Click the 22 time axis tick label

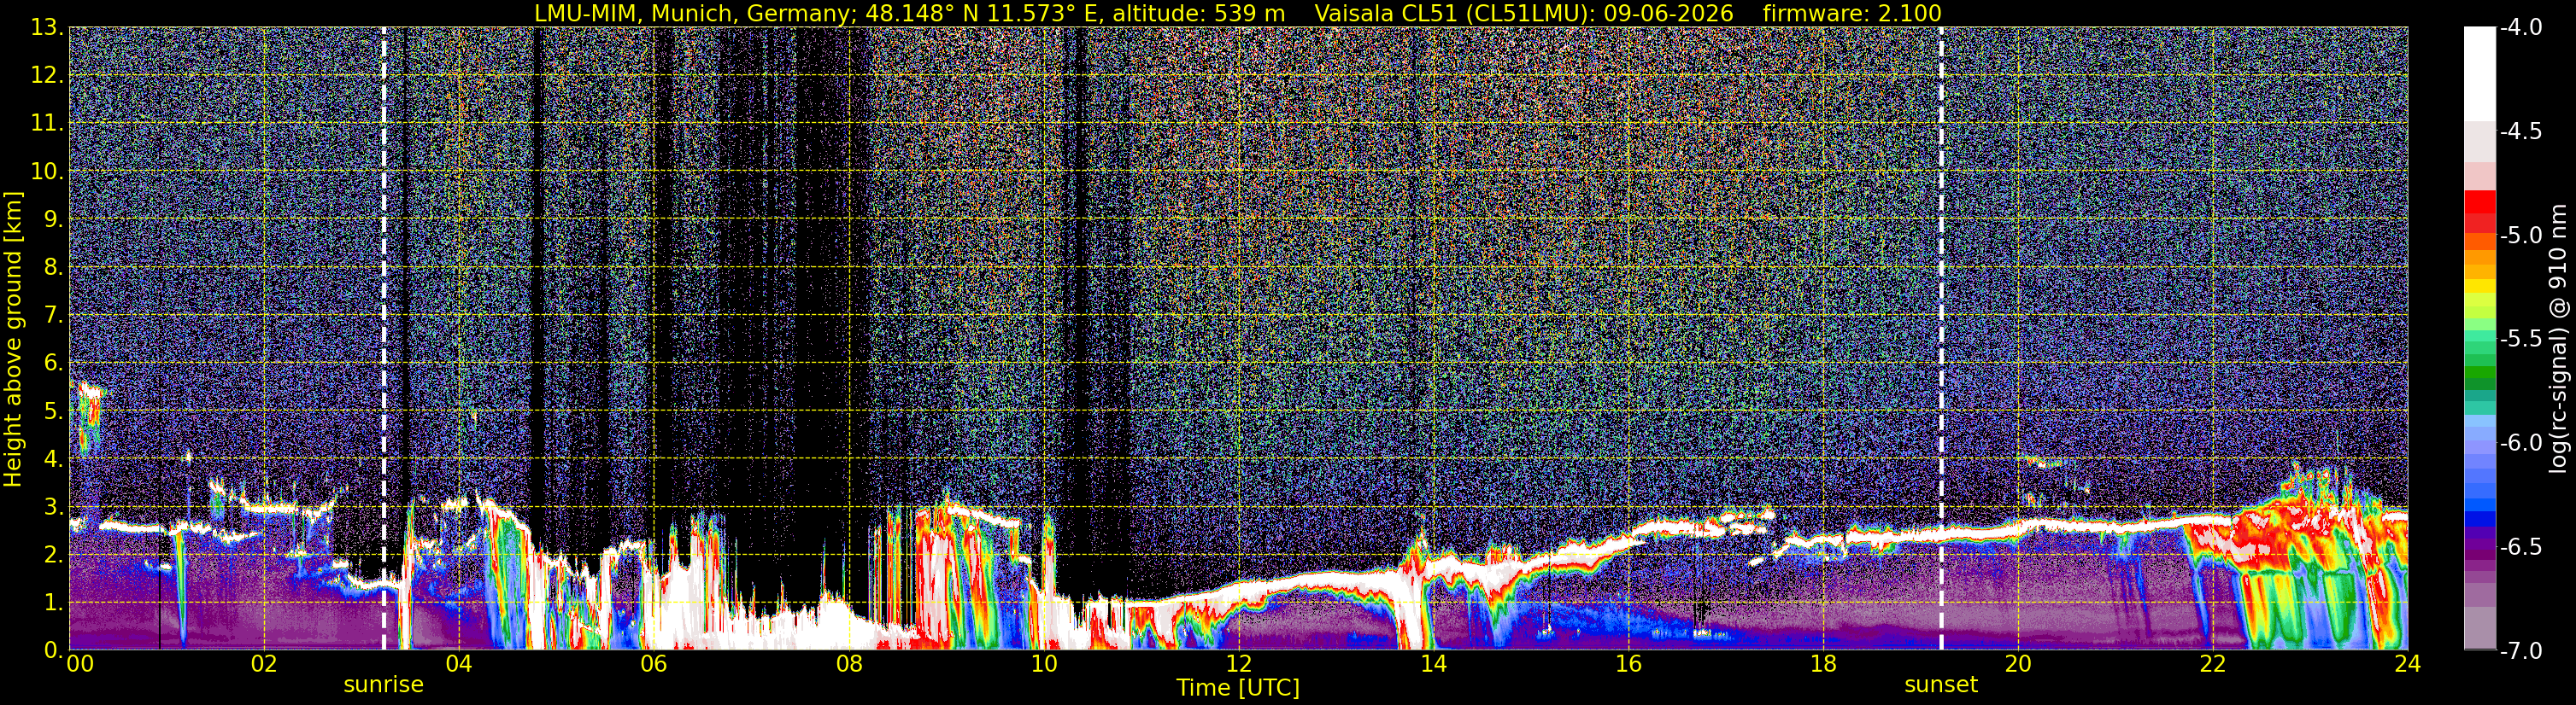pyautogui.click(x=2213, y=663)
